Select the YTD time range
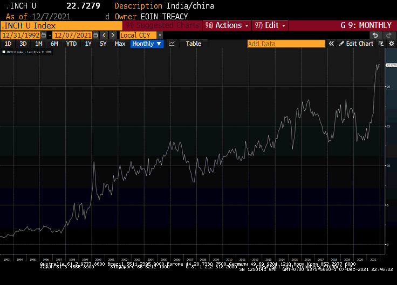The image size is (397, 285). pyautogui.click(x=71, y=44)
